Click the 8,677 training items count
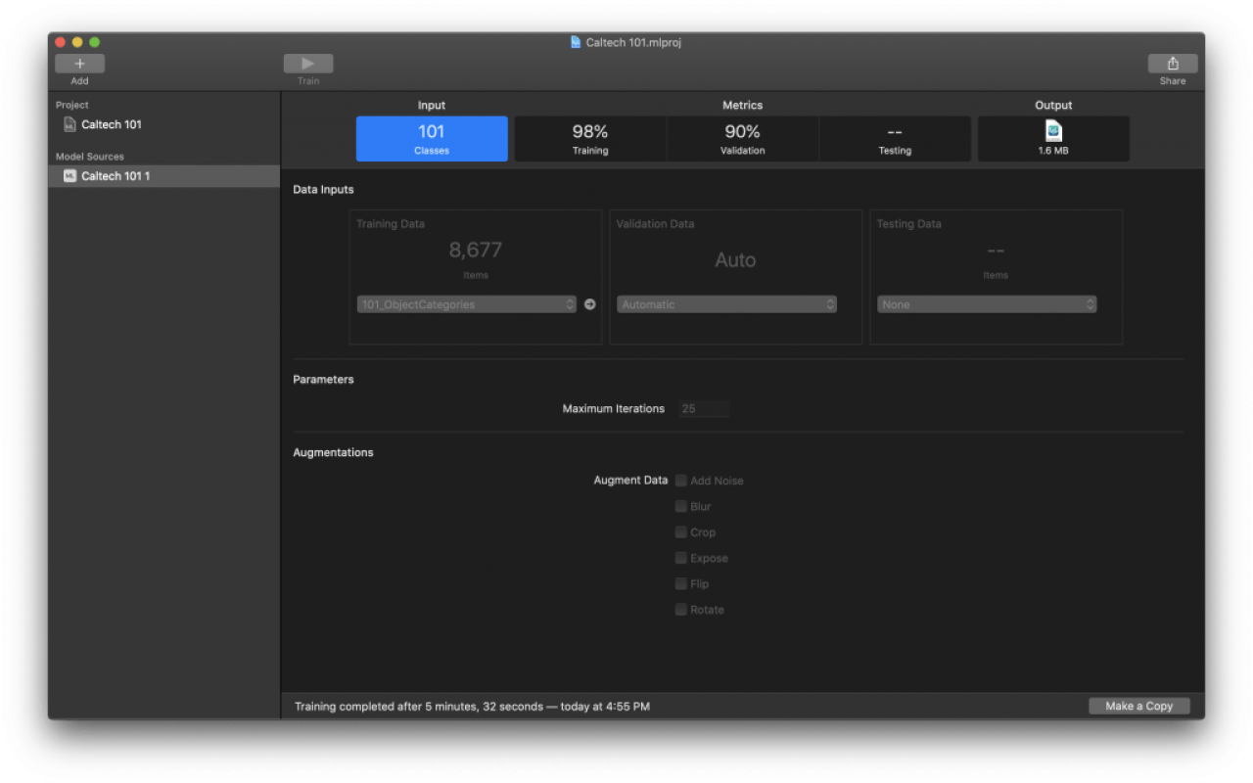 tap(476, 251)
